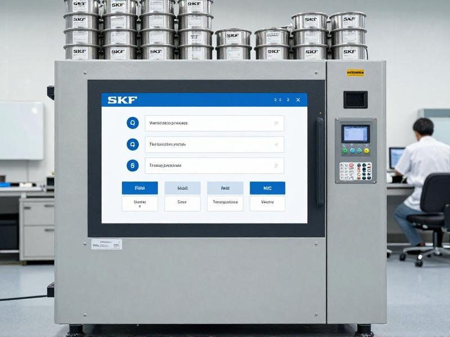Tap the blue circle icon showing 6
This screenshot has width=450, height=337.
pos(133,166)
